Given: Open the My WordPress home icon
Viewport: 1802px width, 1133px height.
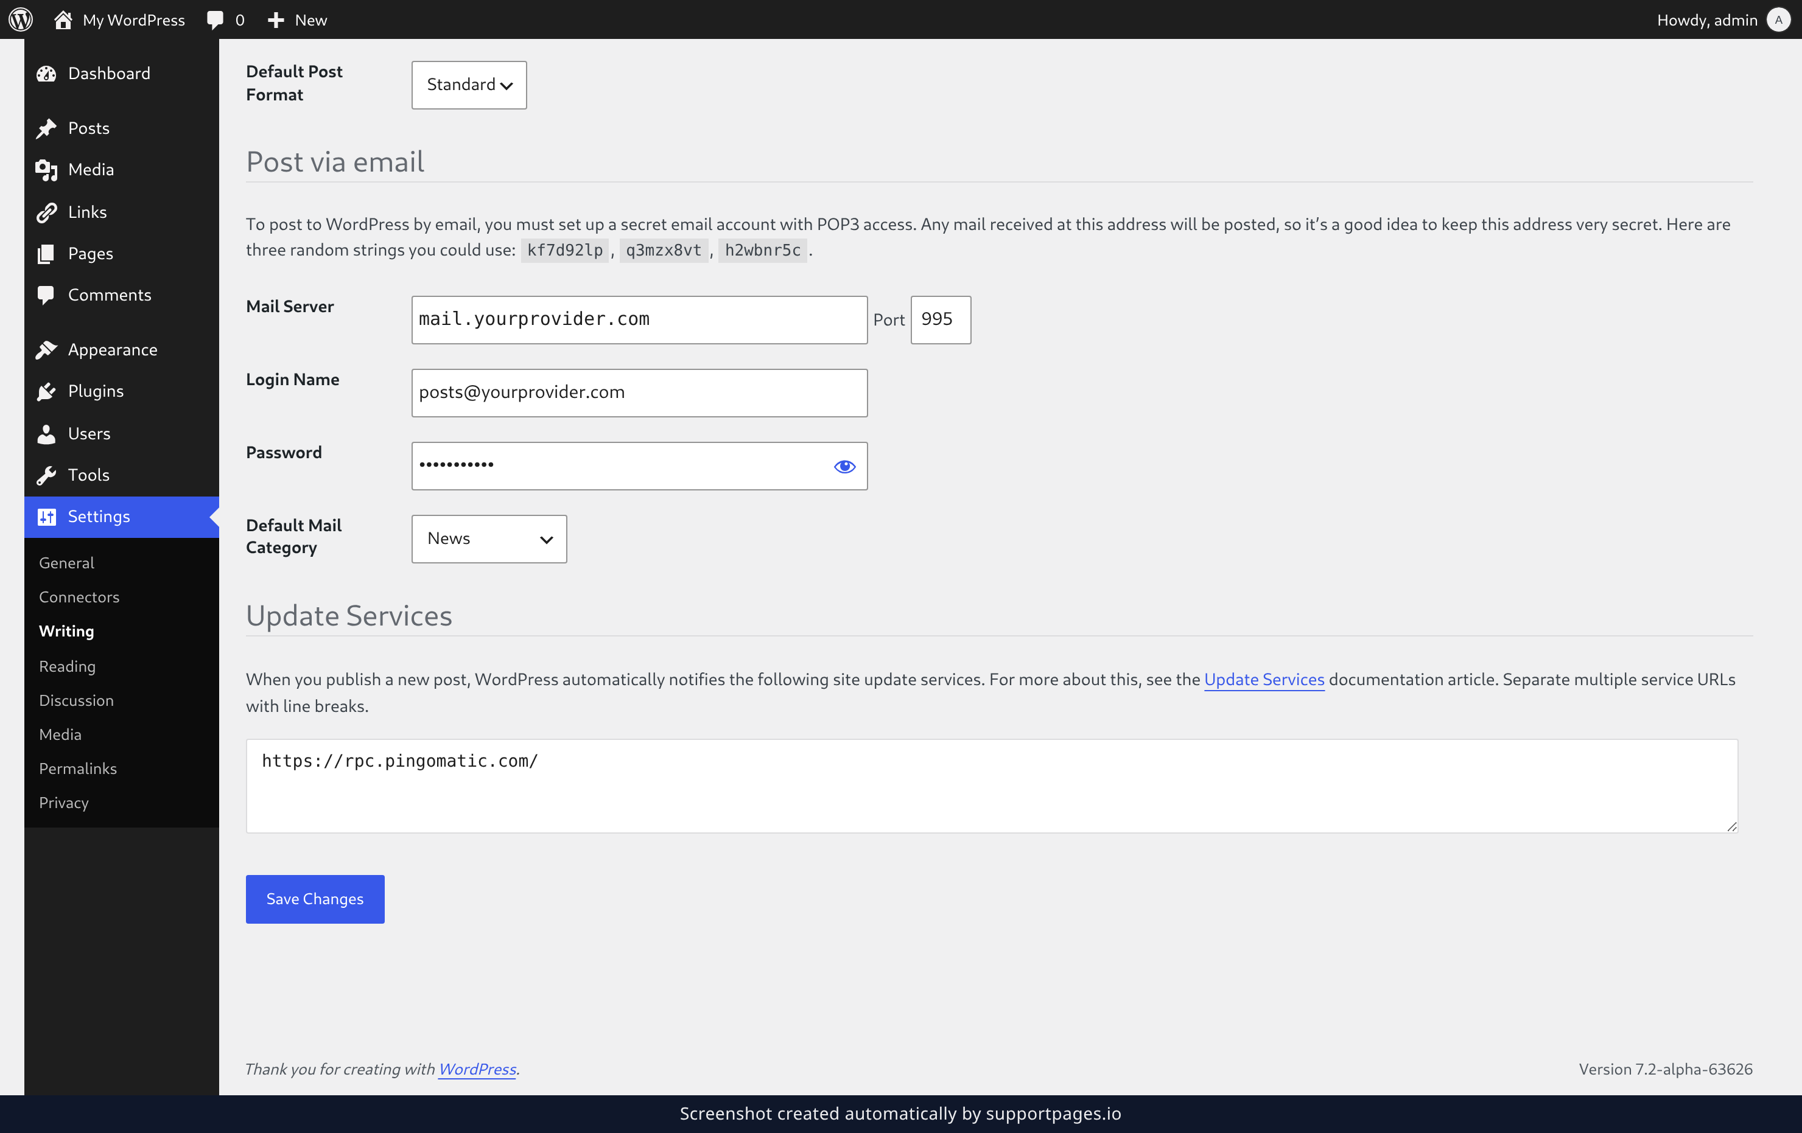Looking at the screenshot, I should (x=63, y=19).
